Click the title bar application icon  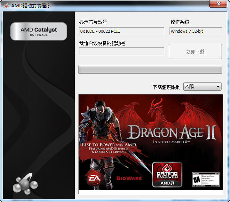click(x=6, y=5)
